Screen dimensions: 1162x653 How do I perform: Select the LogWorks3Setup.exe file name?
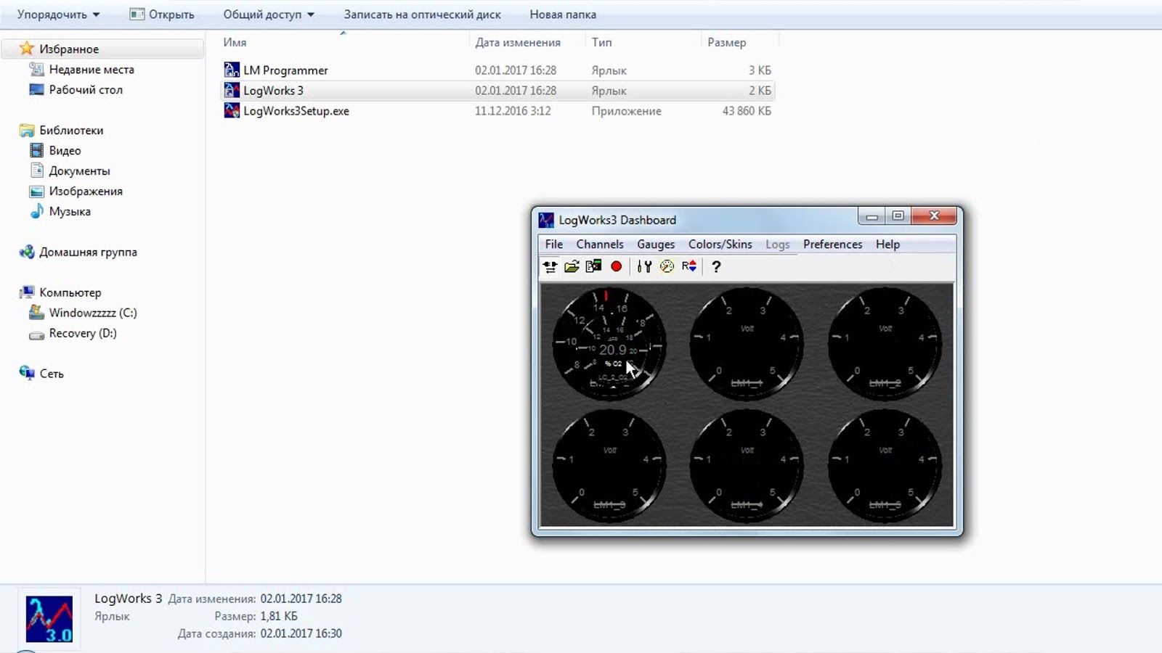click(296, 111)
